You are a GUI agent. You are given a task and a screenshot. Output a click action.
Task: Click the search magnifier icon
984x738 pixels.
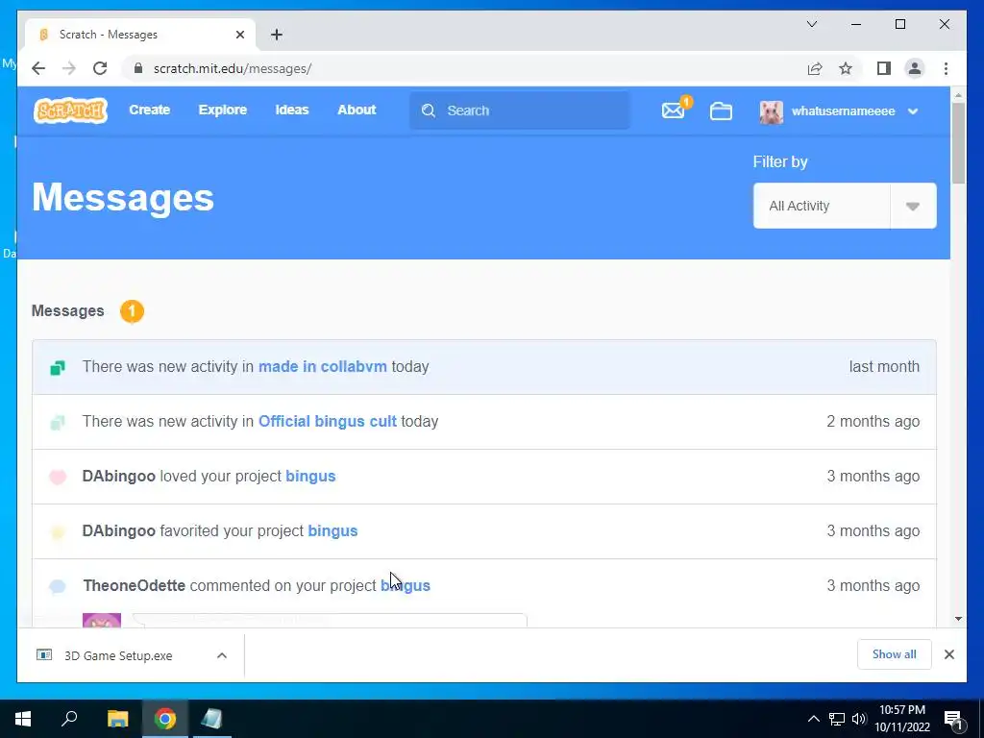(x=429, y=111)
